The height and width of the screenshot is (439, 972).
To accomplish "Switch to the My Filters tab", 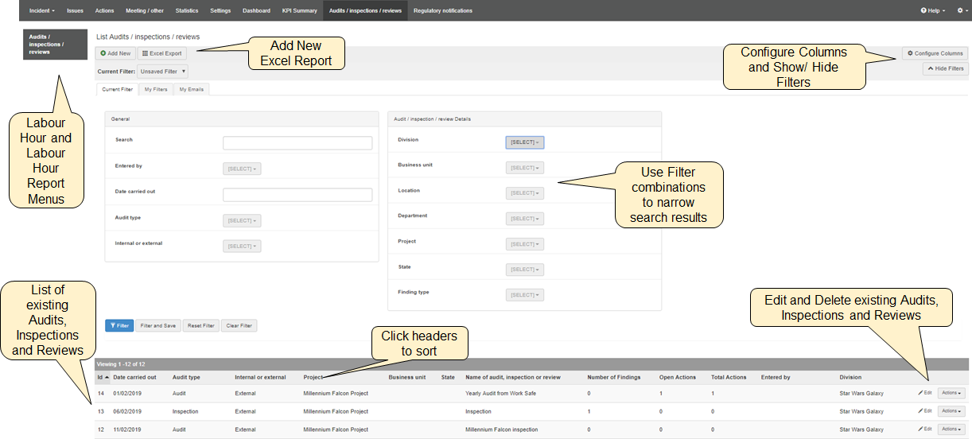I will click(x=156, y=89).
